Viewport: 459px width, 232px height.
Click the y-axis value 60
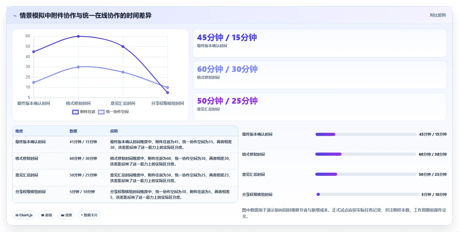click(x=28, y=36)
